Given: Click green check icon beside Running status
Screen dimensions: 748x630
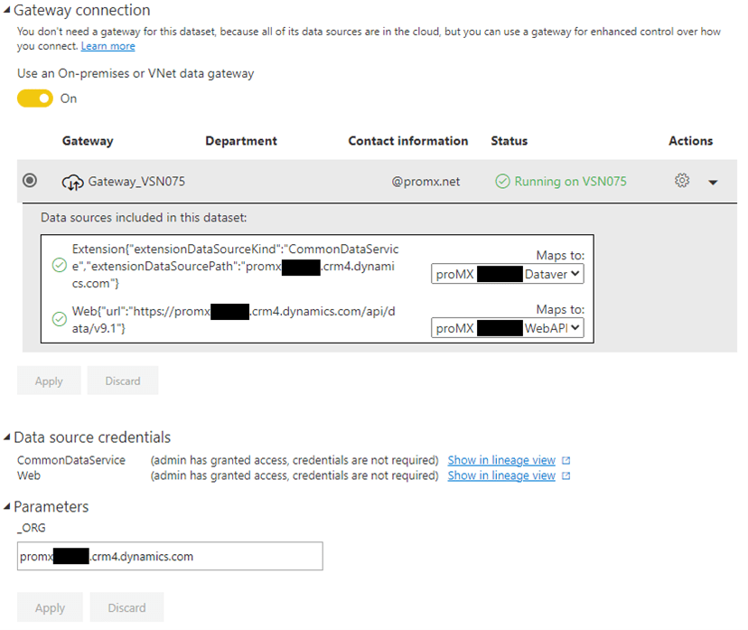Looking at the screenshot, I should [502, 182].
